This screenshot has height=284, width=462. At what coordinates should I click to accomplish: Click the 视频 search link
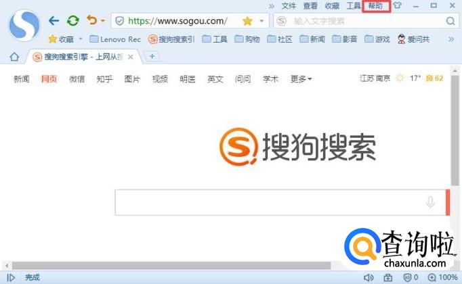tap(160, 79)
